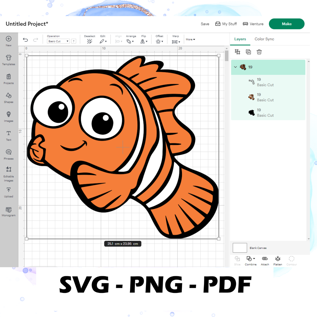Select the Venture machine option
Image resolution: width=317 pixels, height=317 pixels.
[253, 24]
